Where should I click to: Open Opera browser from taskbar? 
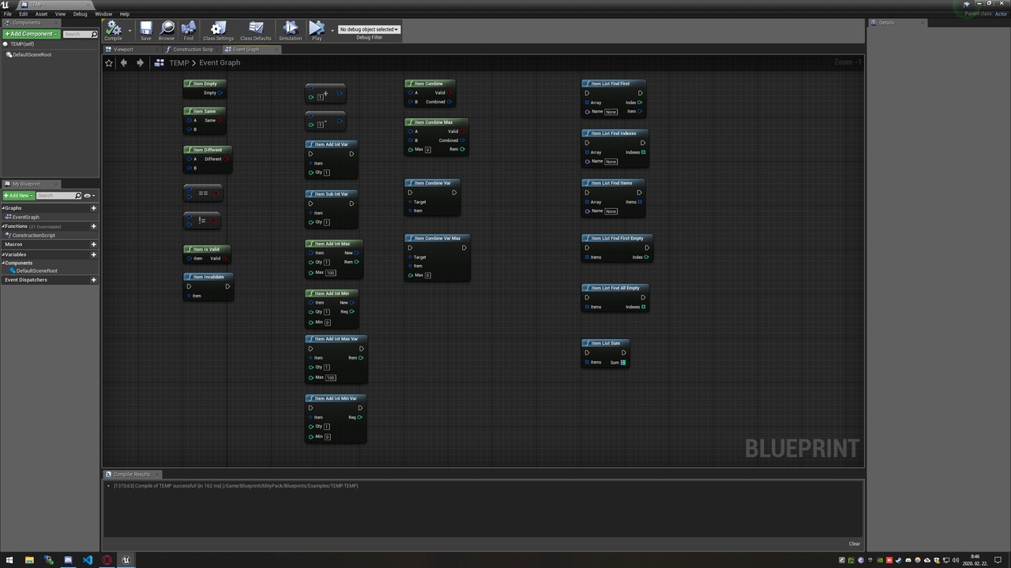coord(107,560)
